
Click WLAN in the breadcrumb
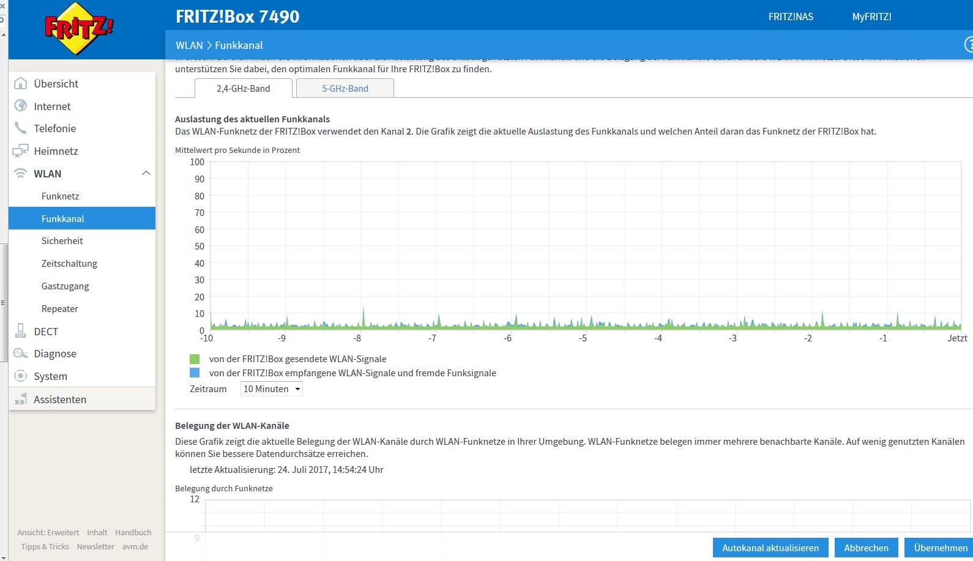(x=189, y=45)
